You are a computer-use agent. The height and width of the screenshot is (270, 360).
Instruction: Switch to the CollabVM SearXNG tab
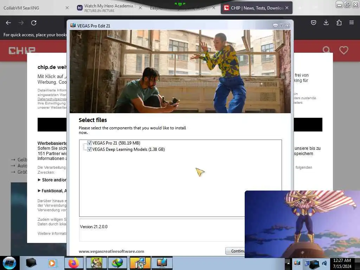(36, 8)
